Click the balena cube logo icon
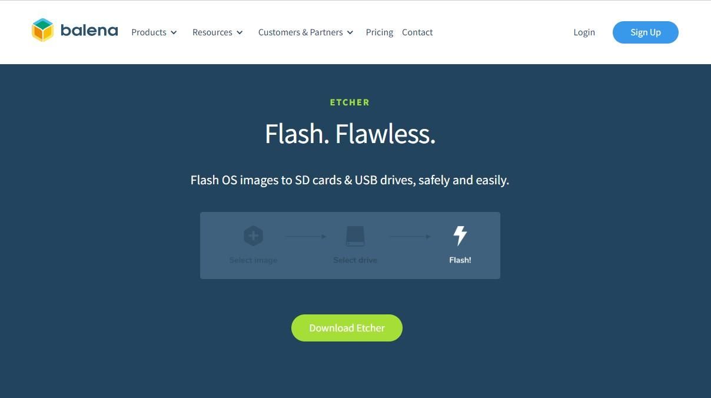 click(x=42, y=30)
